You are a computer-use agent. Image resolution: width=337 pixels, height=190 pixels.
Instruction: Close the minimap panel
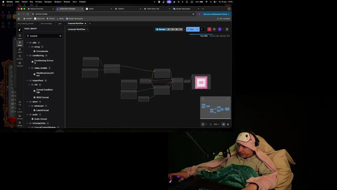[228, 99]
